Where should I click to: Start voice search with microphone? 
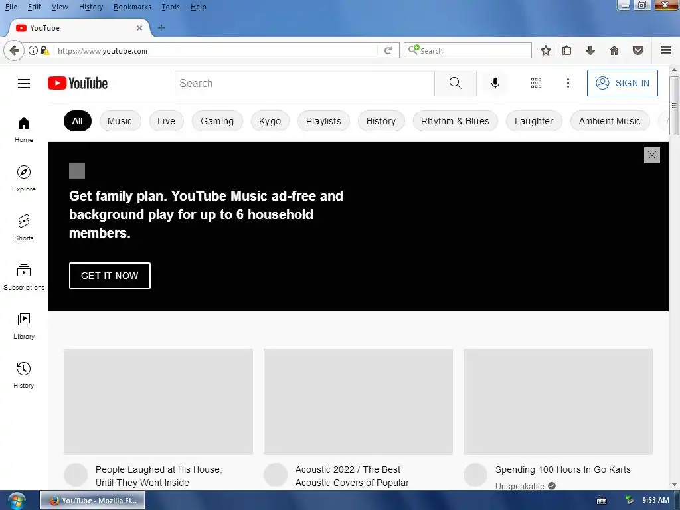click(x=495, y=83)
